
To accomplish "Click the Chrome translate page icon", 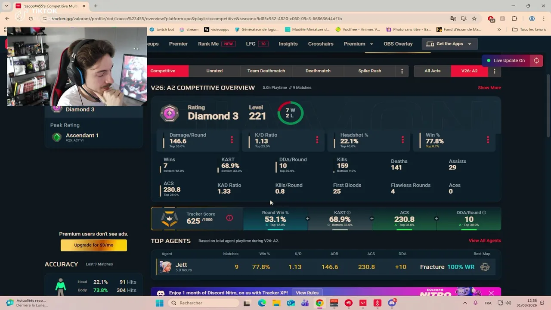I will click(x=453, y=19).
